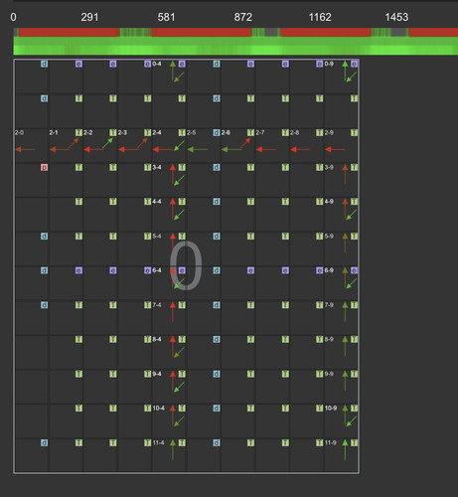
Task: Pick the T badge in cell 2-3
Action: 147,132
